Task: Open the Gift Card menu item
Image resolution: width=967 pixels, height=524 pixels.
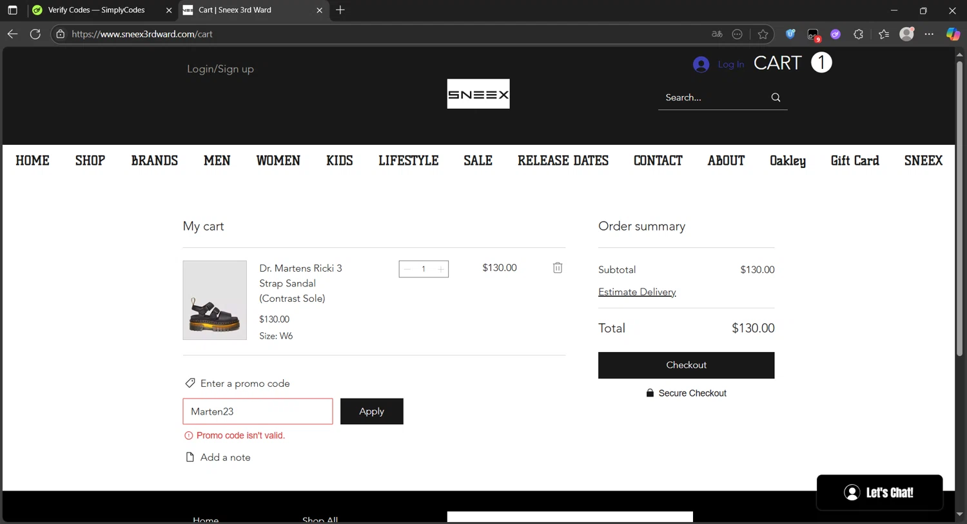Action: (855, 160)
